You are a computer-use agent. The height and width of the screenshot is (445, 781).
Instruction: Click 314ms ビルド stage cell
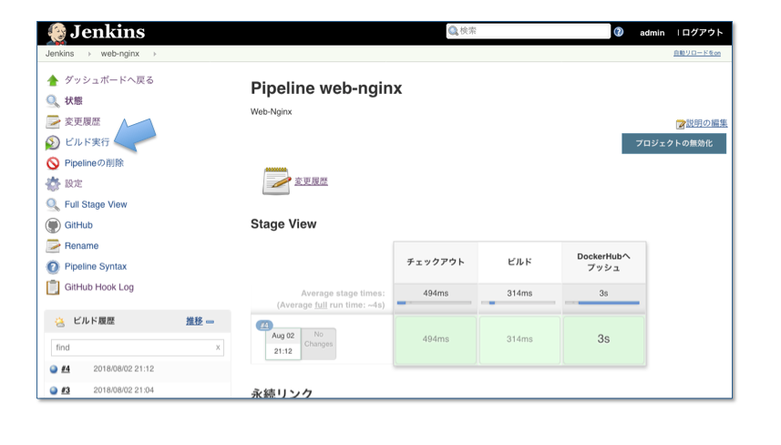click(519, 339)
